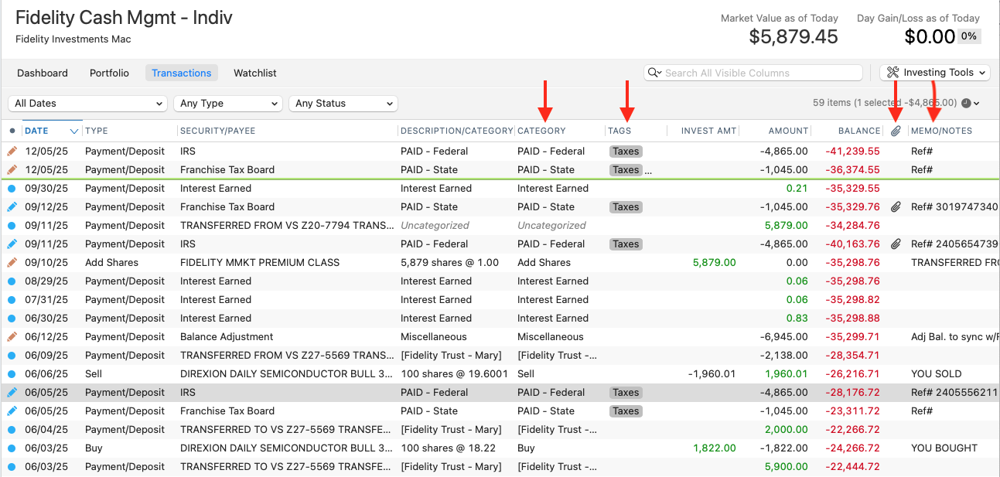Click Taxes tag on 09/12/25 Franchise Tax Board row

(x=626, y=207)
